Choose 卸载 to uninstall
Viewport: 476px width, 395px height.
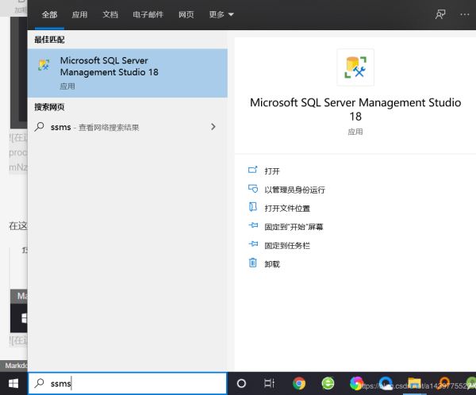point(272,264)
